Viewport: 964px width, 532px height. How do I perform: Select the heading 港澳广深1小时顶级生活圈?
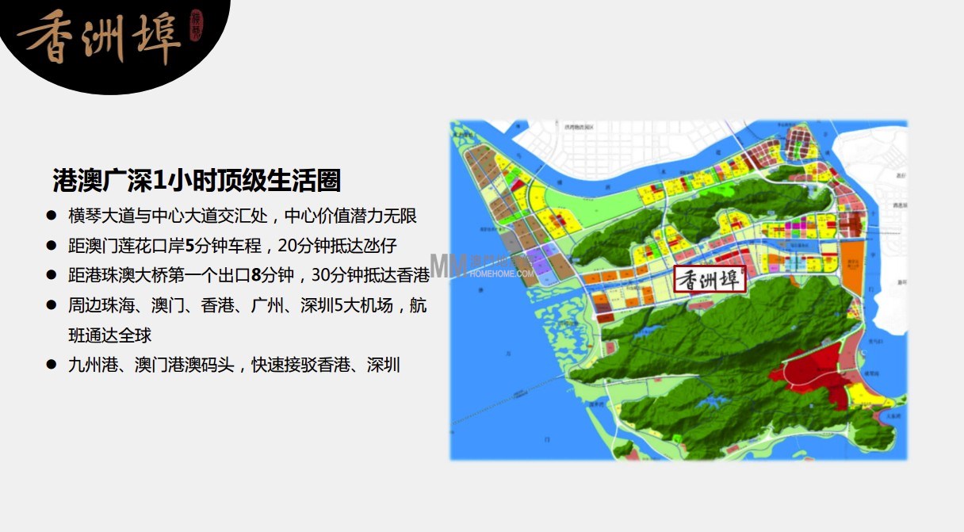tap(197, 180)
